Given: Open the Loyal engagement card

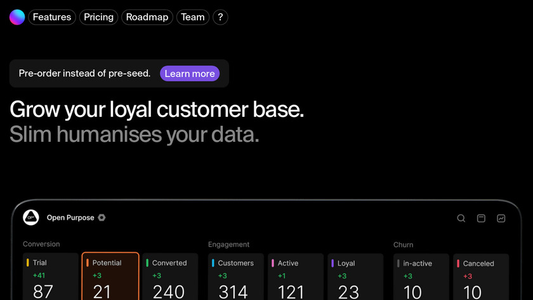Looking at the screenshot, I should coord(355,277).
